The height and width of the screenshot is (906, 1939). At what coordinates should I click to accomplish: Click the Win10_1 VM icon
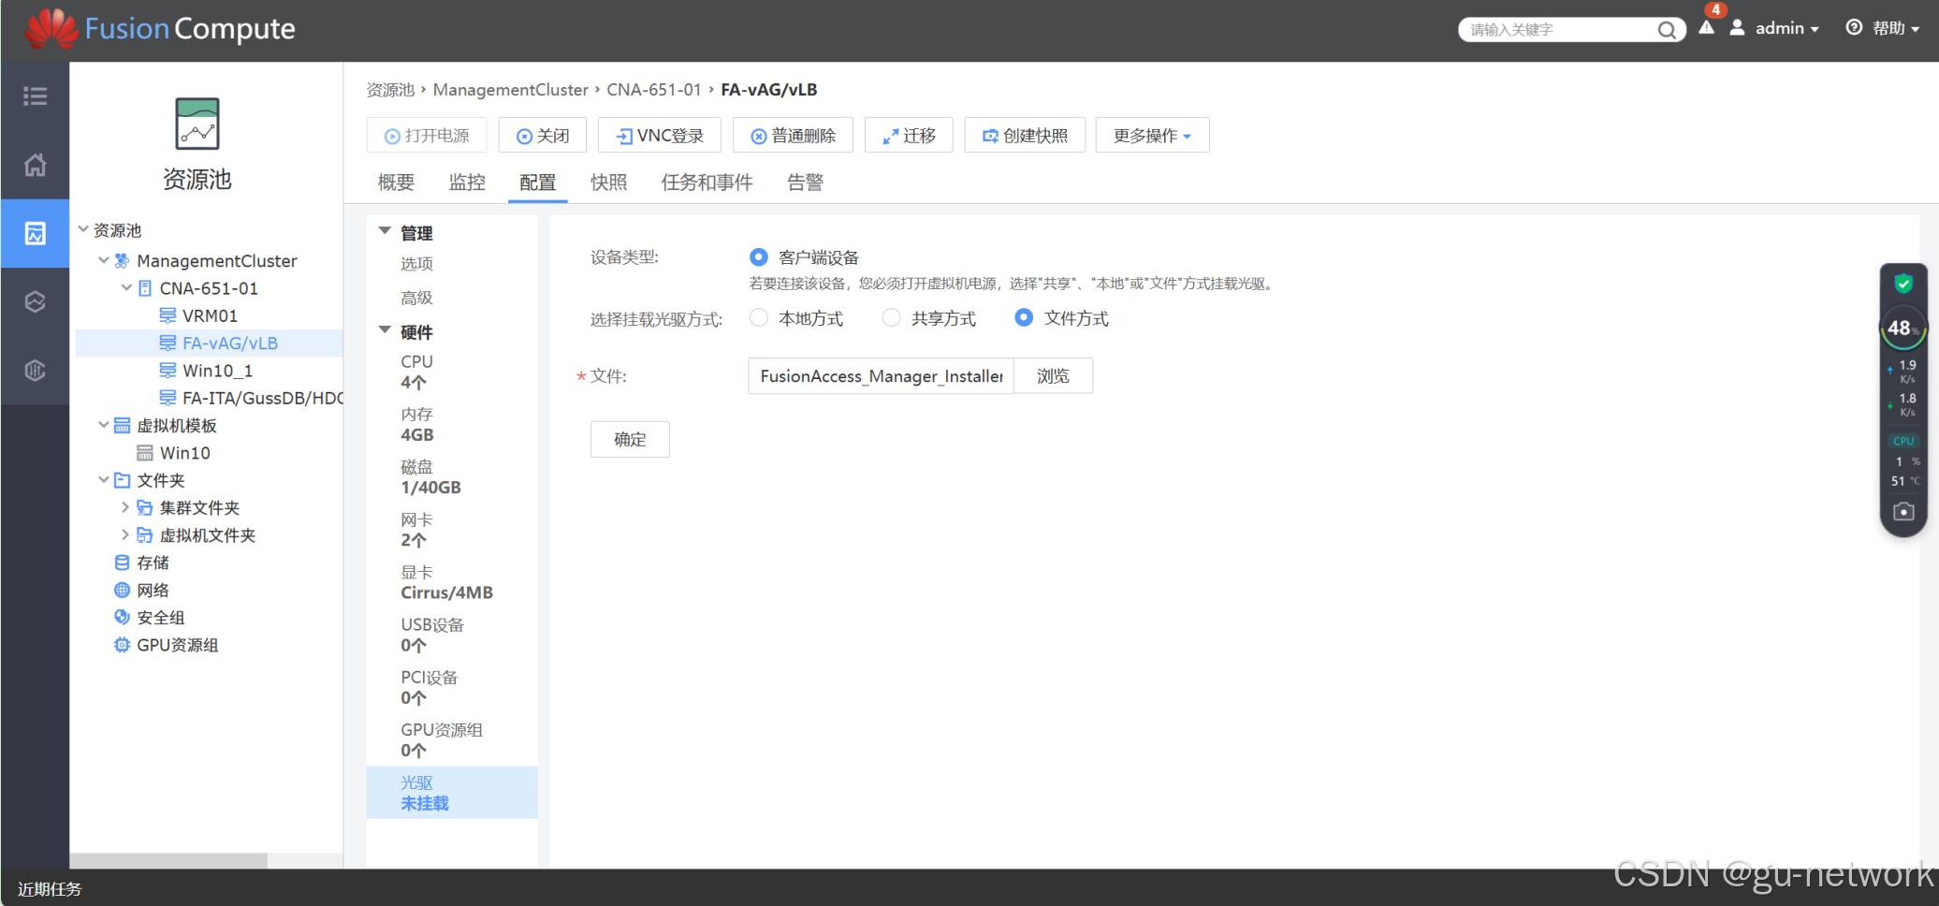click(x=168, y=371)
